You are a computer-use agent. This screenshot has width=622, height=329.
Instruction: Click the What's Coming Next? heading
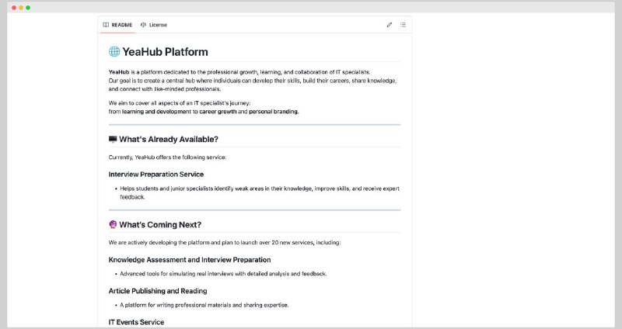tap(160, 225)
